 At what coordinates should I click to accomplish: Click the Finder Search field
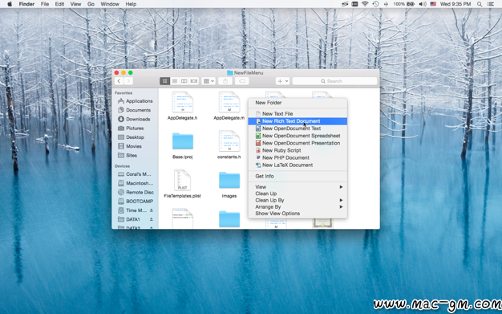point(334,81)
